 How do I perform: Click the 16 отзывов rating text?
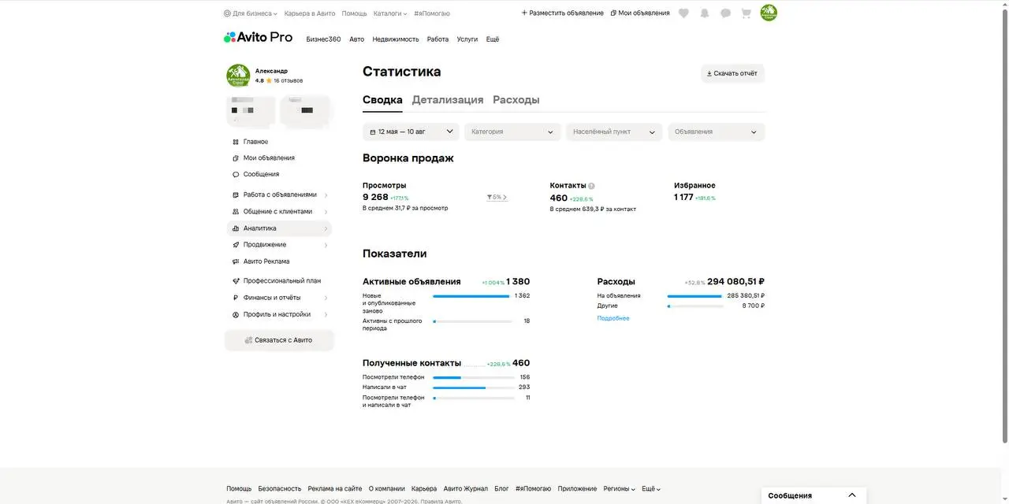tap(288, 80)
